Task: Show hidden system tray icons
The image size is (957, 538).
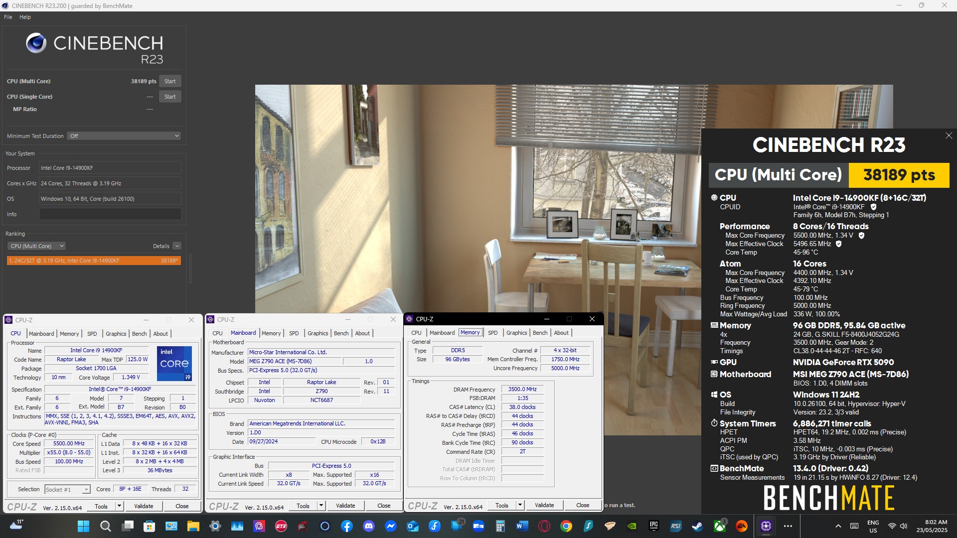Action: [838, 526]
